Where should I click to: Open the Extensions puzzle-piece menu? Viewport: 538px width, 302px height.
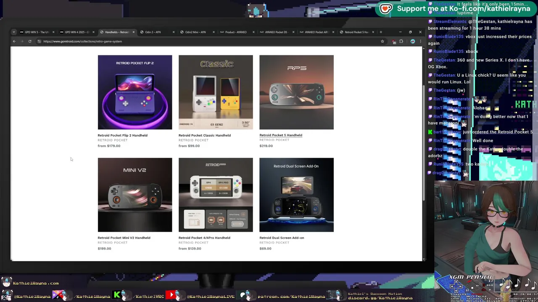[x=401, y=41]
